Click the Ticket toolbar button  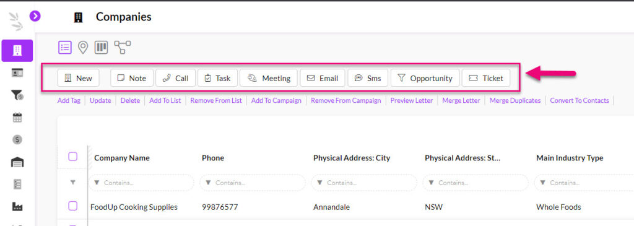click(x=485, y=78)
